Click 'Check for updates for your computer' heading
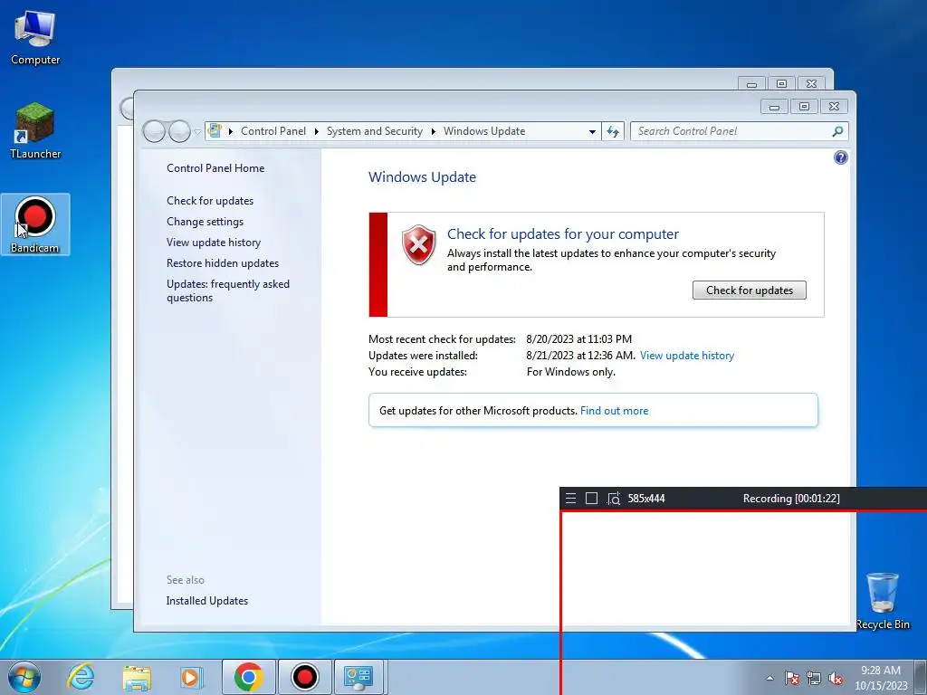 (x=563, y=234)
